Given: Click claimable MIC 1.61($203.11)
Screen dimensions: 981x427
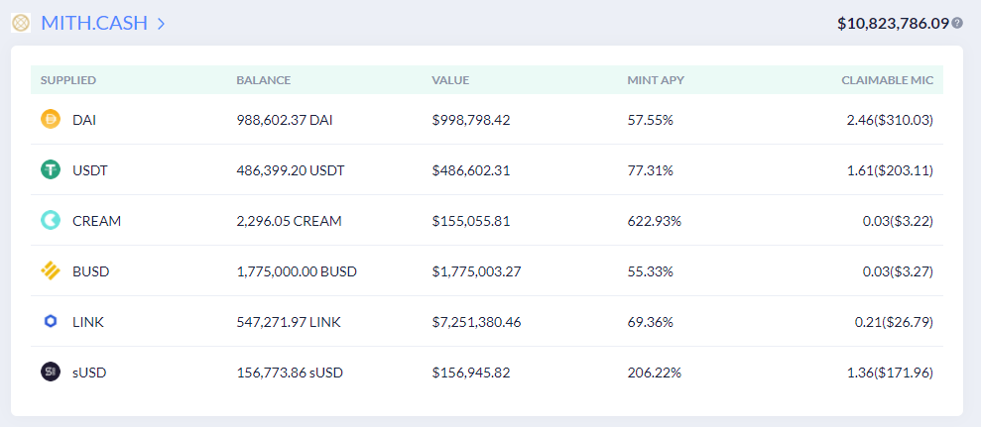Looking at the screenshot, I should pyautogui.click(x=891, y=170).
